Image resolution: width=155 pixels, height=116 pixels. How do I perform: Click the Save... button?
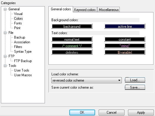pos(135,87)
